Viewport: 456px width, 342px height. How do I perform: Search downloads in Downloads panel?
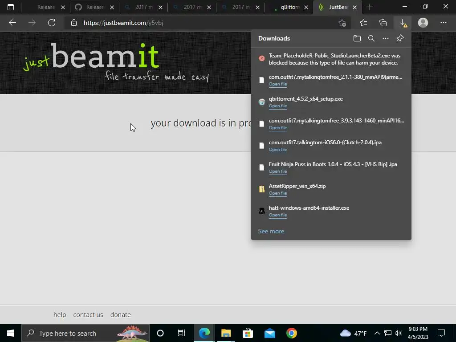click(371, 38)
